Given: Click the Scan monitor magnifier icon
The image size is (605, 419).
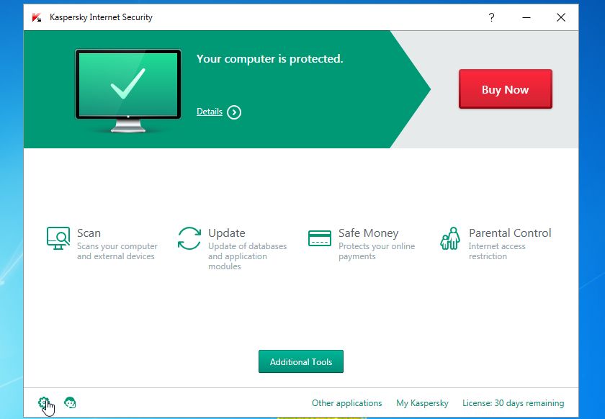Looking at the screenshot, I should pyautogui.click(x=58, y=238).
